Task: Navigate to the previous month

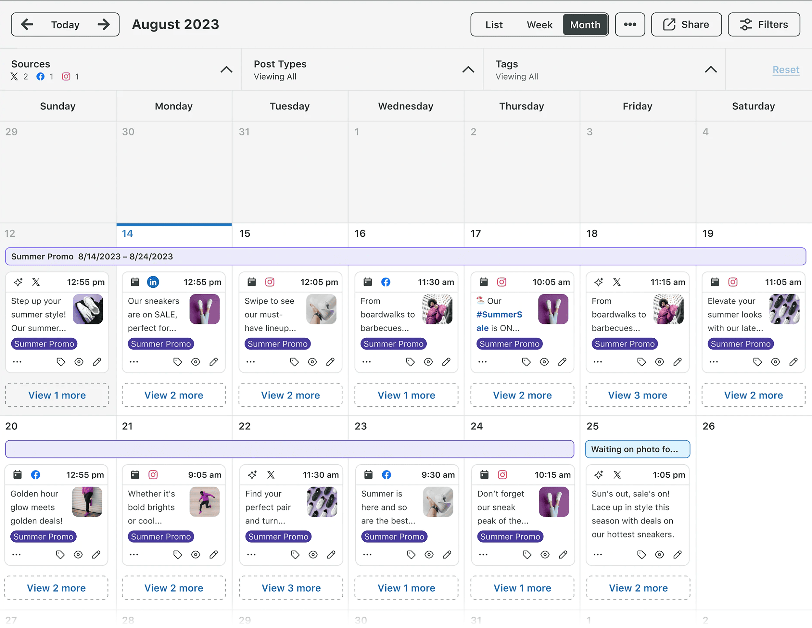Action: 27,24
